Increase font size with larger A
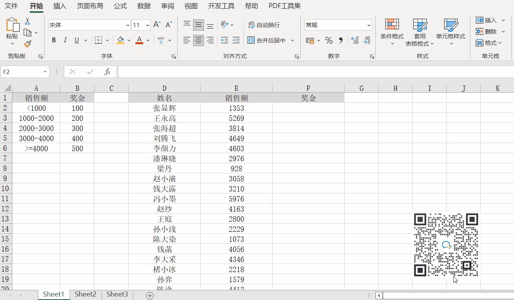Viewport: 514px width, 300px height. 157,25
